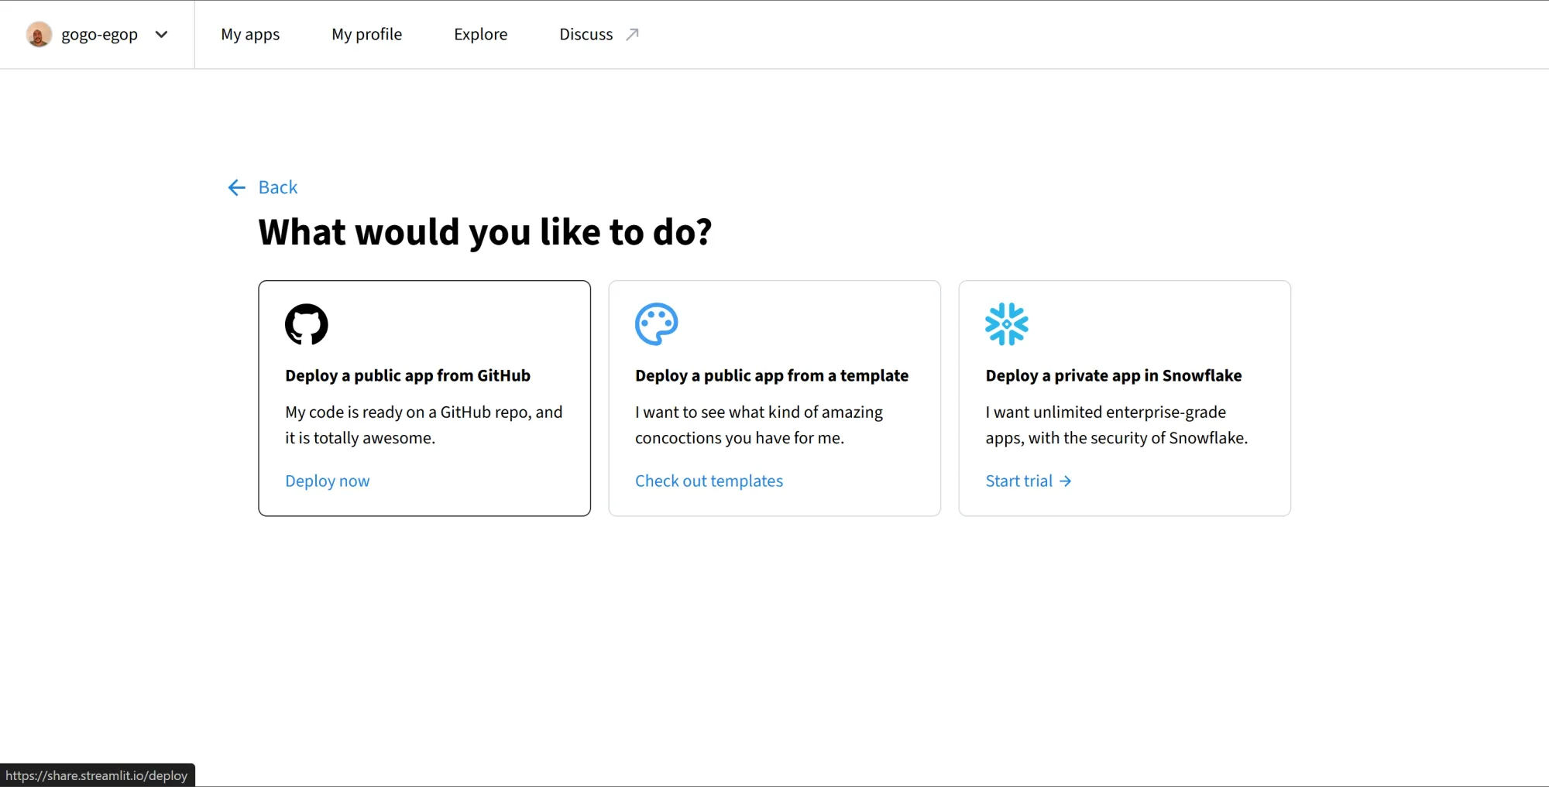This screenshot has width=1549, height=787.
Task: Click Check out templates link
Action: [709, 481]
